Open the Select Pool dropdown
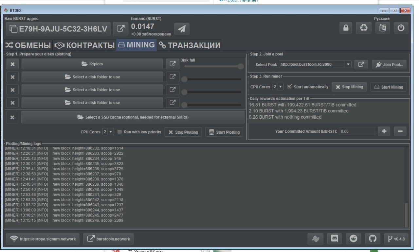419x252 pixels. [348, 64]
